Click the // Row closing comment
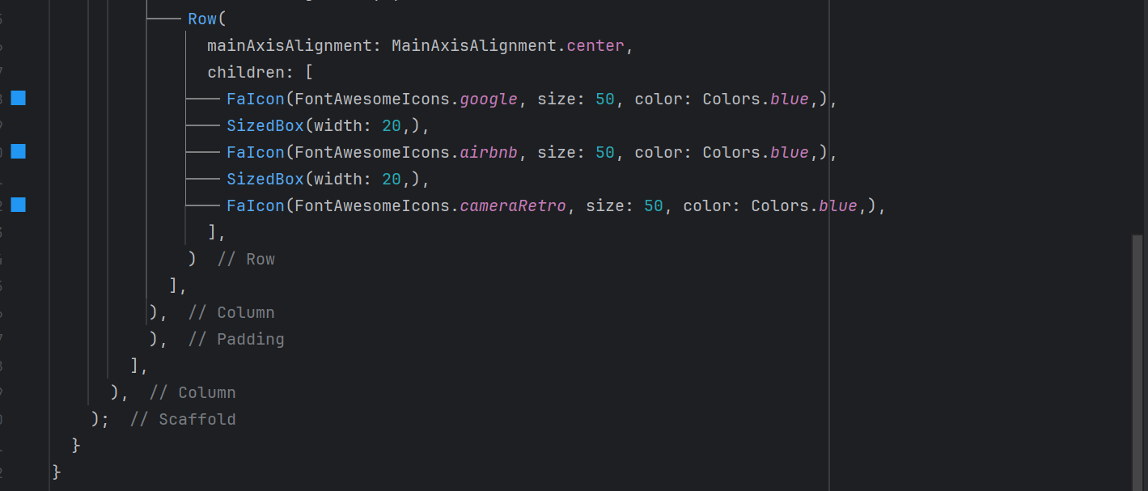The width and height of the screenshot is (1148, 491). point(246,260)
